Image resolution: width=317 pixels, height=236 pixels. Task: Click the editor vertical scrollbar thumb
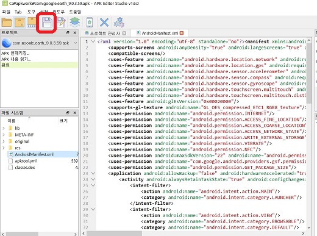[x=309, y=73]
